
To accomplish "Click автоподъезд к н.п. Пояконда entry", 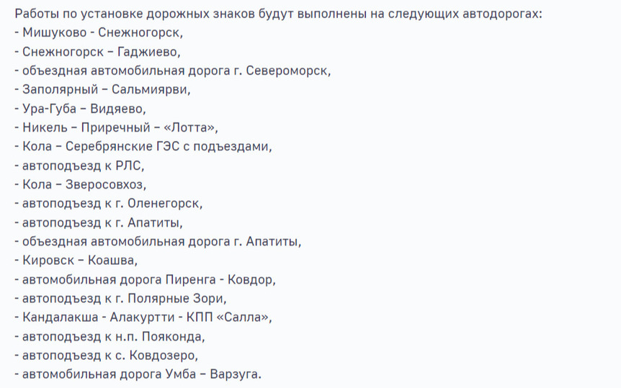I will coord(110,337).
